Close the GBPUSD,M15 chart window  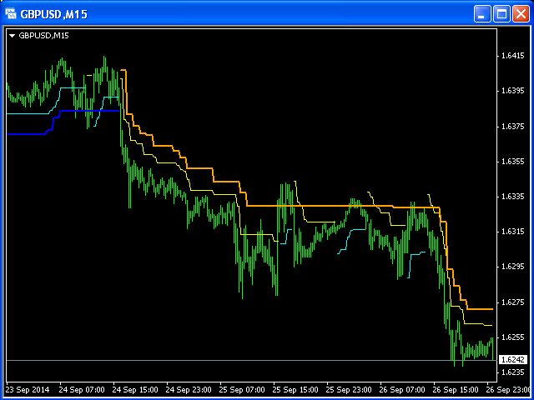(x=521, y=14)
